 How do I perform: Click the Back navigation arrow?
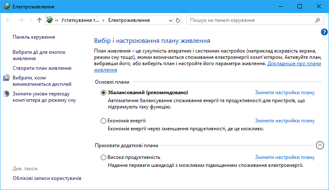[8, 20]
